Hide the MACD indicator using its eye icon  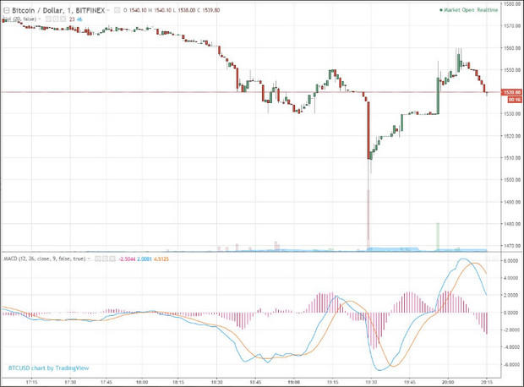coord(96,257)
